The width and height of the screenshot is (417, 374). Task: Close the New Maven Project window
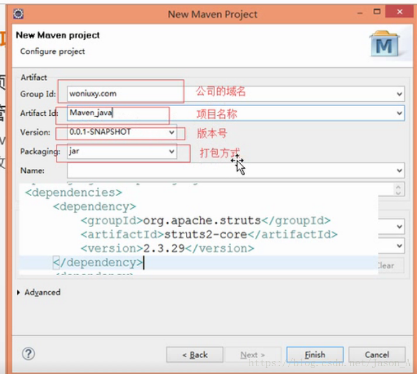click(400, 12)
